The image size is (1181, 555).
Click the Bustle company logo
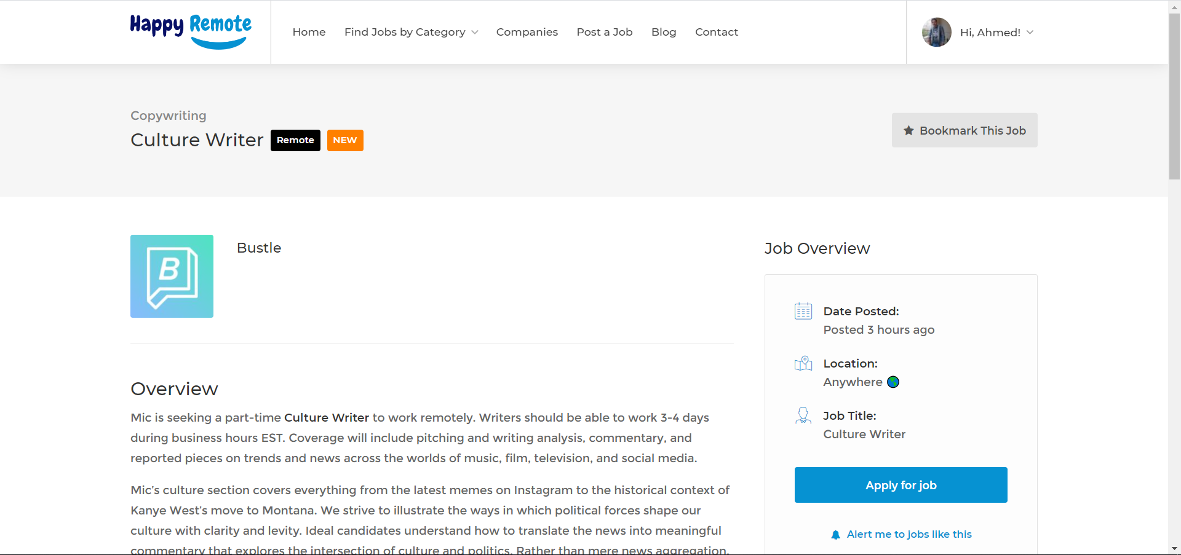coord(172,276)
